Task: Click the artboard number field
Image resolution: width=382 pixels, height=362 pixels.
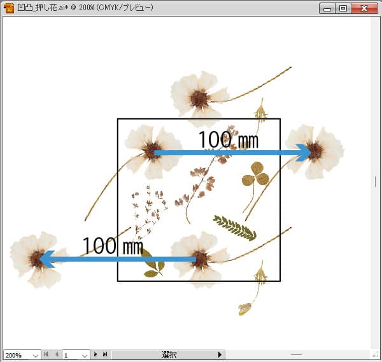Action: tap(70, 355)
